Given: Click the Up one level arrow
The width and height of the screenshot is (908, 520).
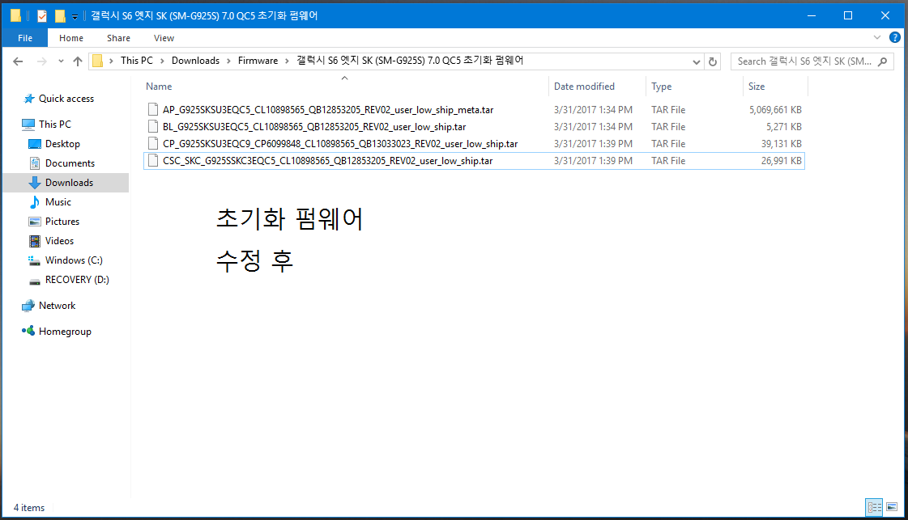Looking at the screenshot, I should (78, 61).
